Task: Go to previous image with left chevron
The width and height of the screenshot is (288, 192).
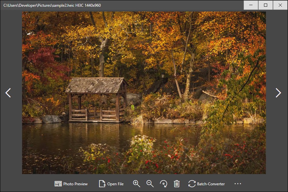Action: (x=8, y=93)
